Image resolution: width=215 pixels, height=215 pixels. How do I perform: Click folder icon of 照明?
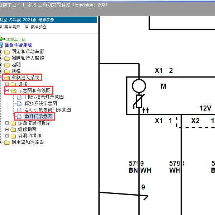click(x=7, y=65)
